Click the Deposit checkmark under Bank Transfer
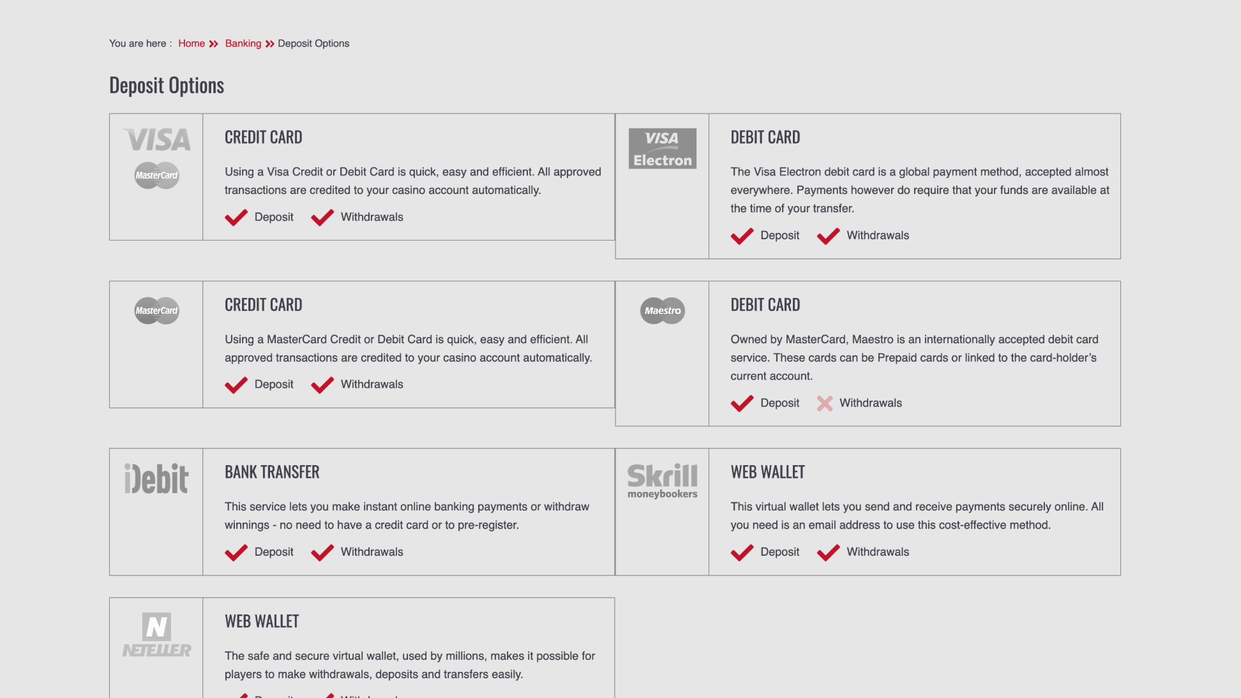1241x698 pixels. (x=236, y=553)
